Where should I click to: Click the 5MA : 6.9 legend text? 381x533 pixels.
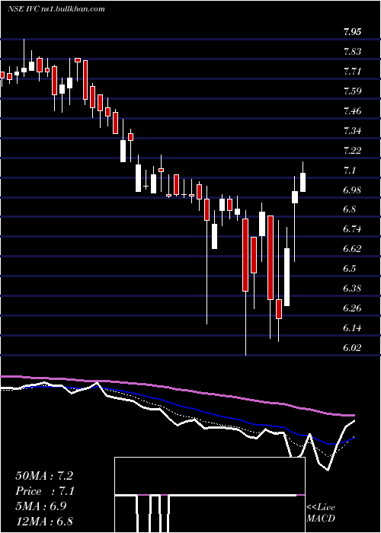(41, 506)
